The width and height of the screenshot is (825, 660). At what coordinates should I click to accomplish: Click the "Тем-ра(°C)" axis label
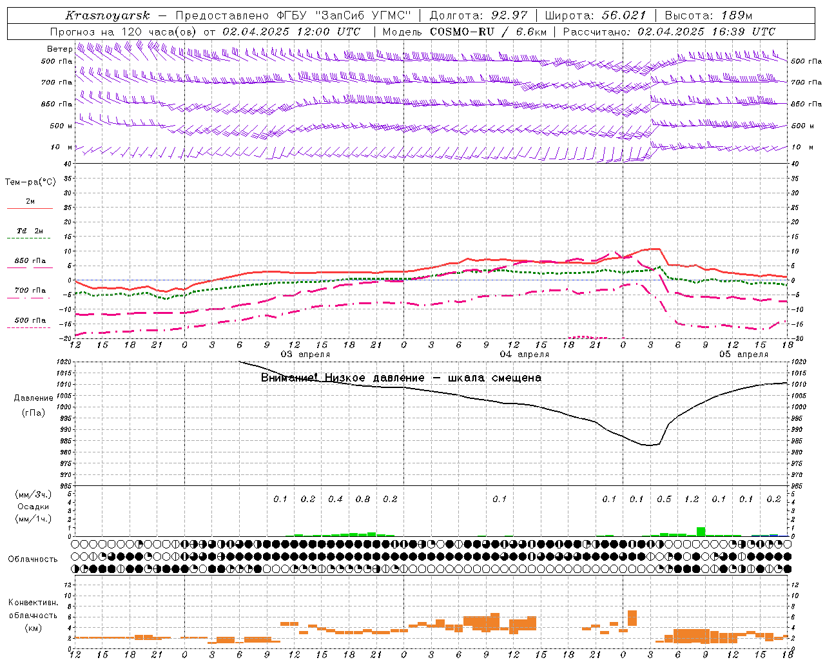[30, 182]
